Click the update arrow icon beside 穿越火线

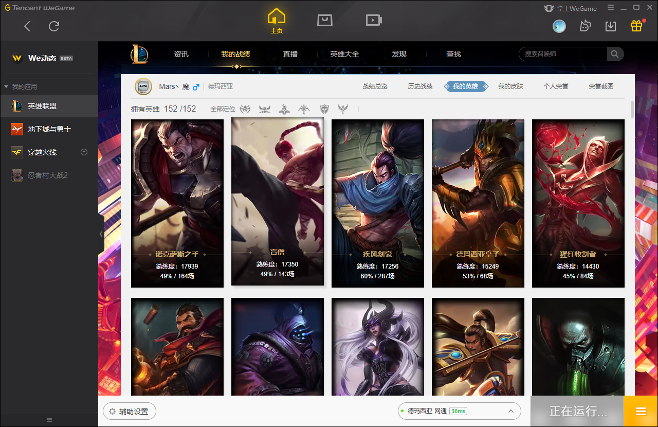pos(84,152)
